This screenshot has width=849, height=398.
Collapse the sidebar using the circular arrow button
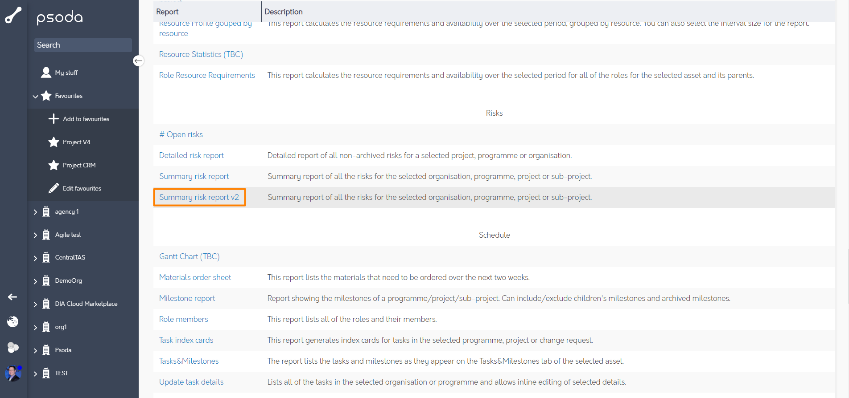click(138, 61)
